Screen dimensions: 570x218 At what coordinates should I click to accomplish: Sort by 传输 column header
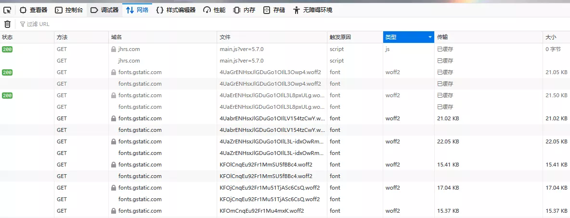tap(488, 37)
